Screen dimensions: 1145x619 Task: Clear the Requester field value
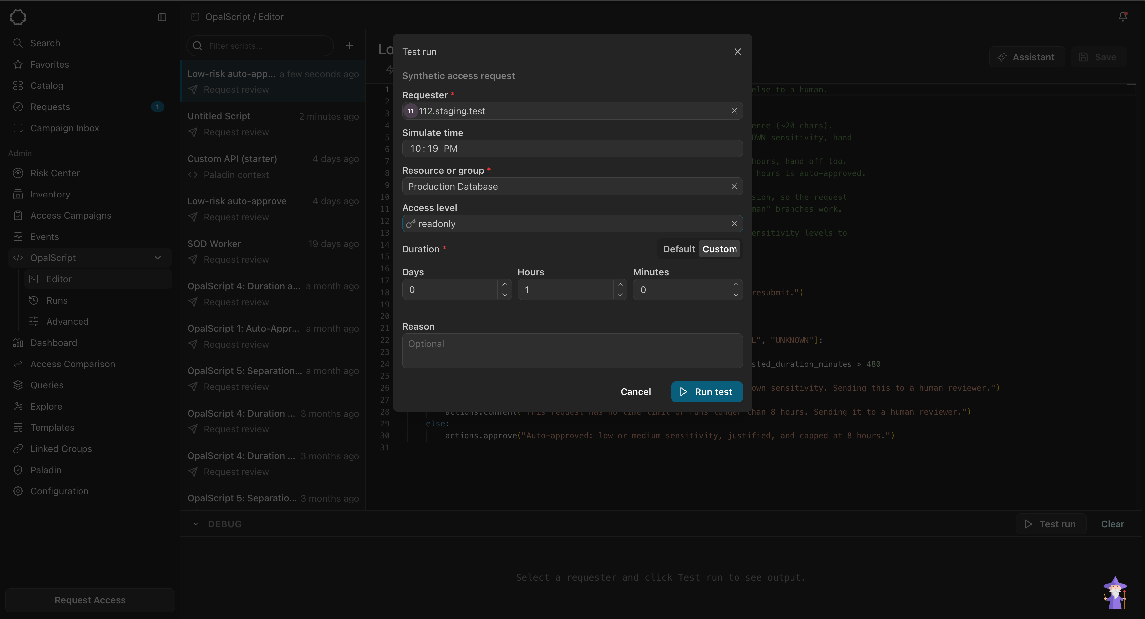pos(734,111)
